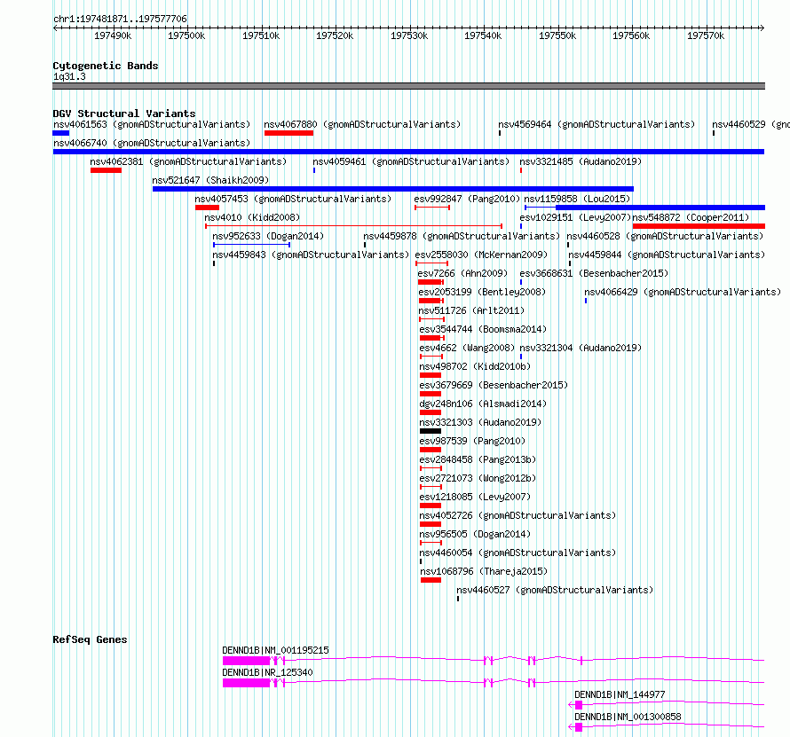Screen dimensions: 790x737
Task: Open the esv1029151 (Levy2007) label
Action: [x=575, y=217]
